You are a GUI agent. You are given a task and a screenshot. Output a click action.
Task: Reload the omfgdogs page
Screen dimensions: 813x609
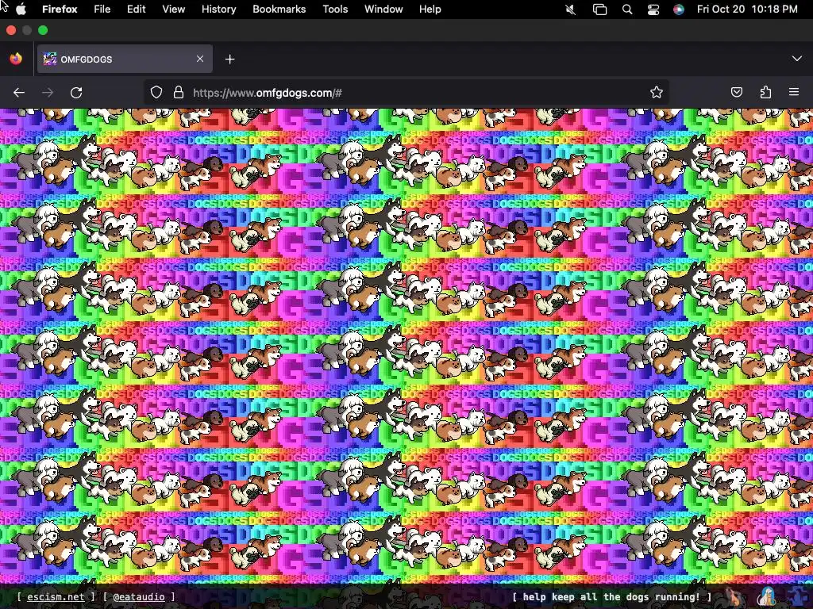pyautogui.click(x=76, y=93)
